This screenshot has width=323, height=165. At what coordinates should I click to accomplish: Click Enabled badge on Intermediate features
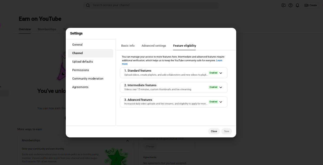click(x=213, y=87)
